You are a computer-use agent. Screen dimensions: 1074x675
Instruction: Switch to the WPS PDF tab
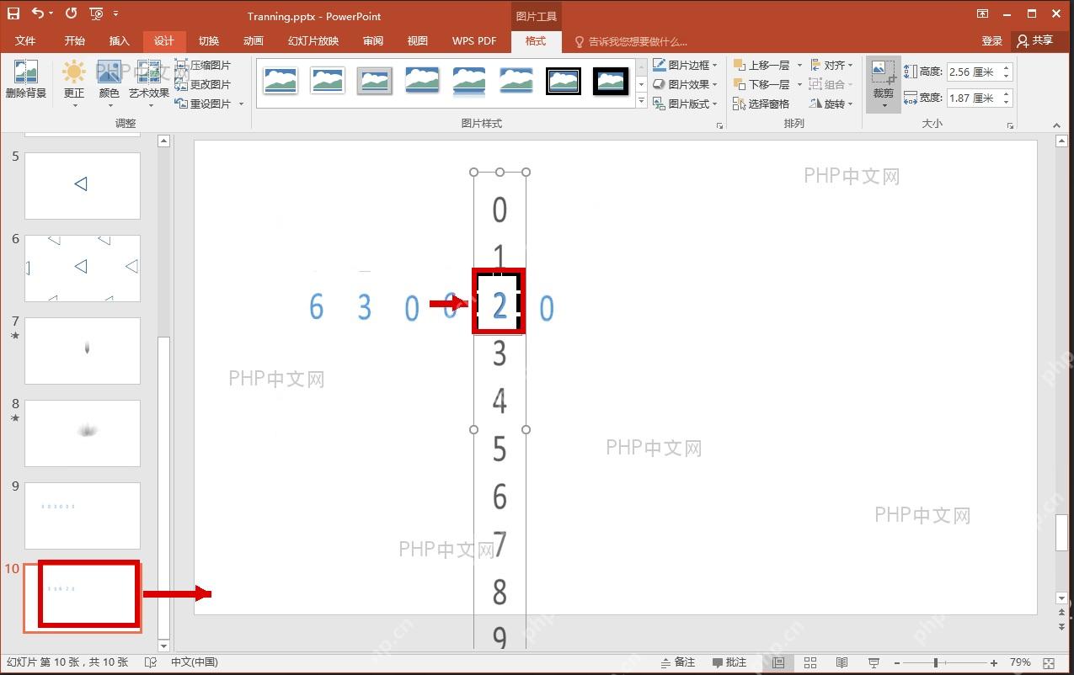click(474, 41)
